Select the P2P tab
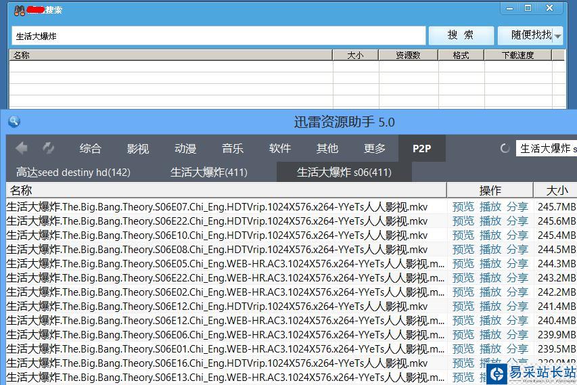This screenshot has height=385, width=577. (421, 148)
